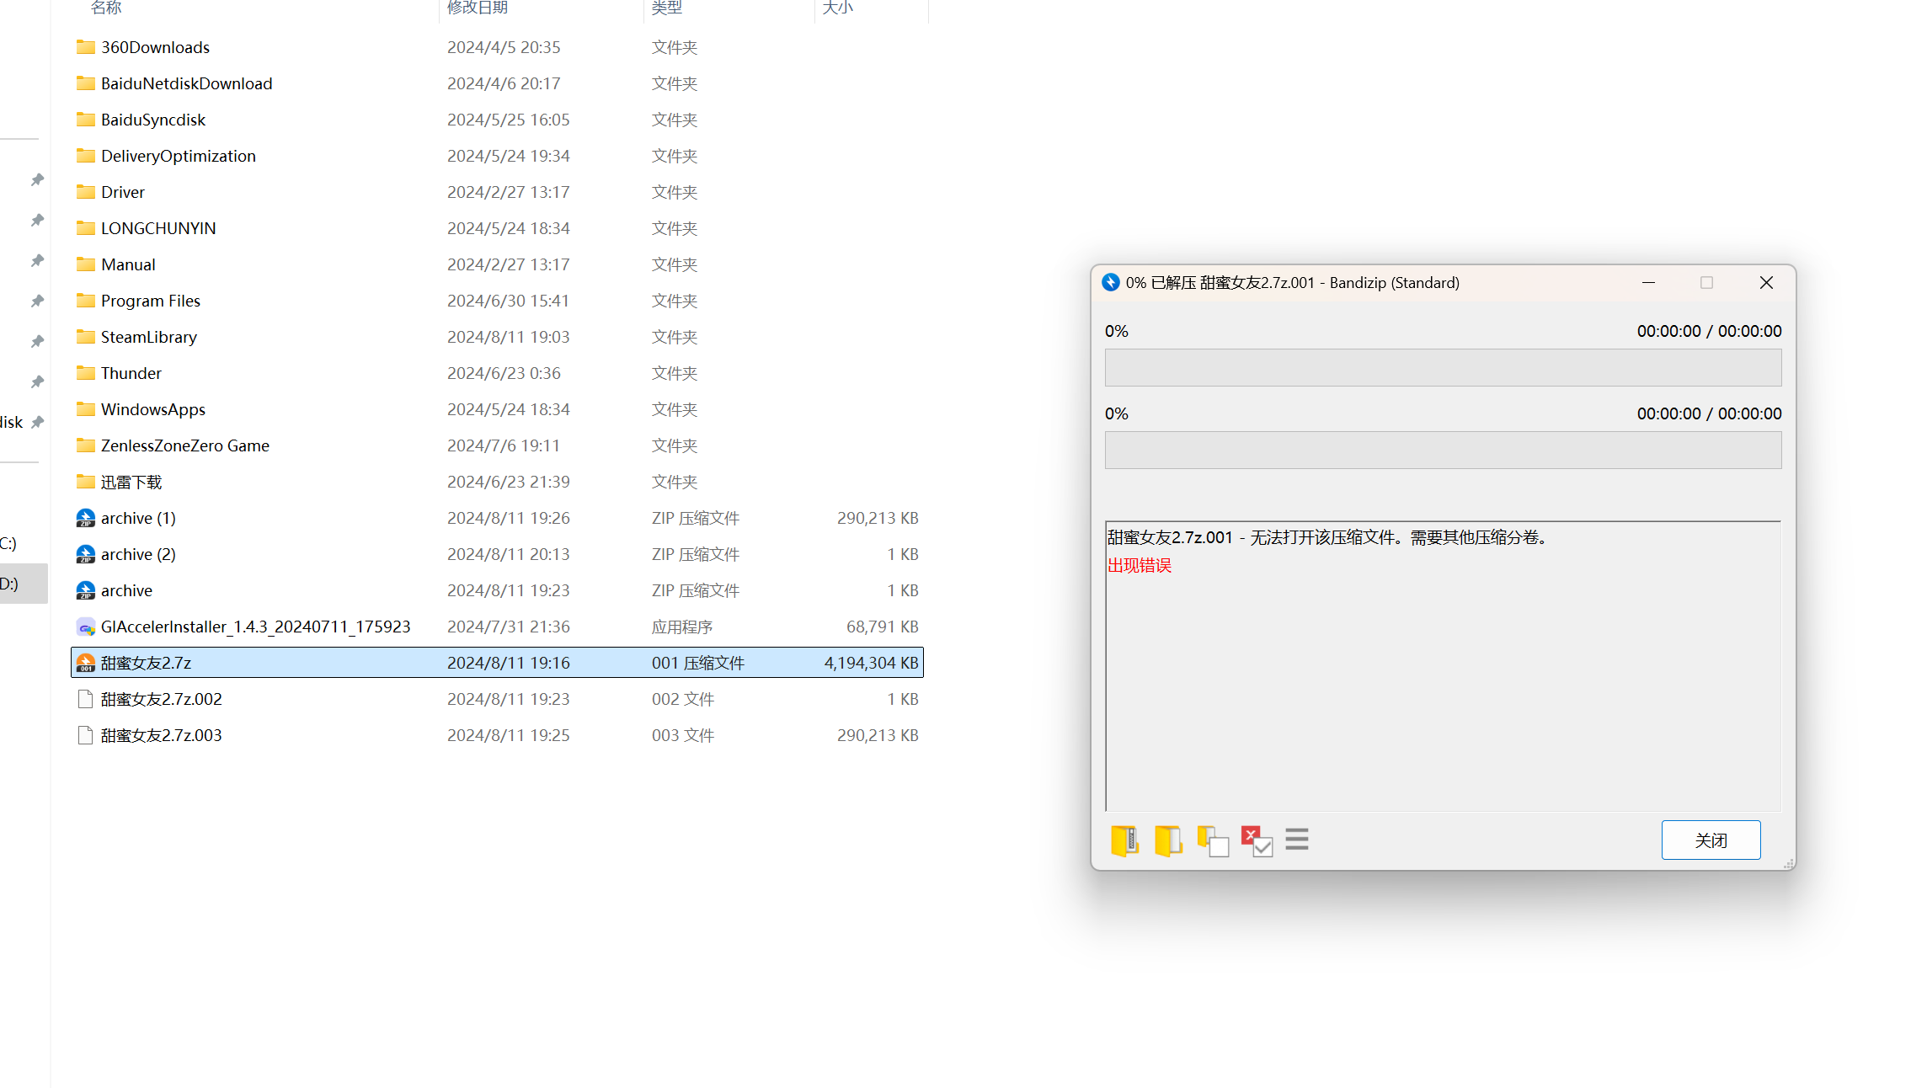The height and width of the screenshot is (1088, 1927).
Task: Sort by the 名称 column header
Action: pyautogui.click(x=106, y=8)
